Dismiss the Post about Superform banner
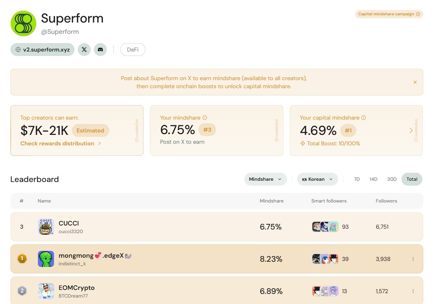 click(x=415, y=82)
